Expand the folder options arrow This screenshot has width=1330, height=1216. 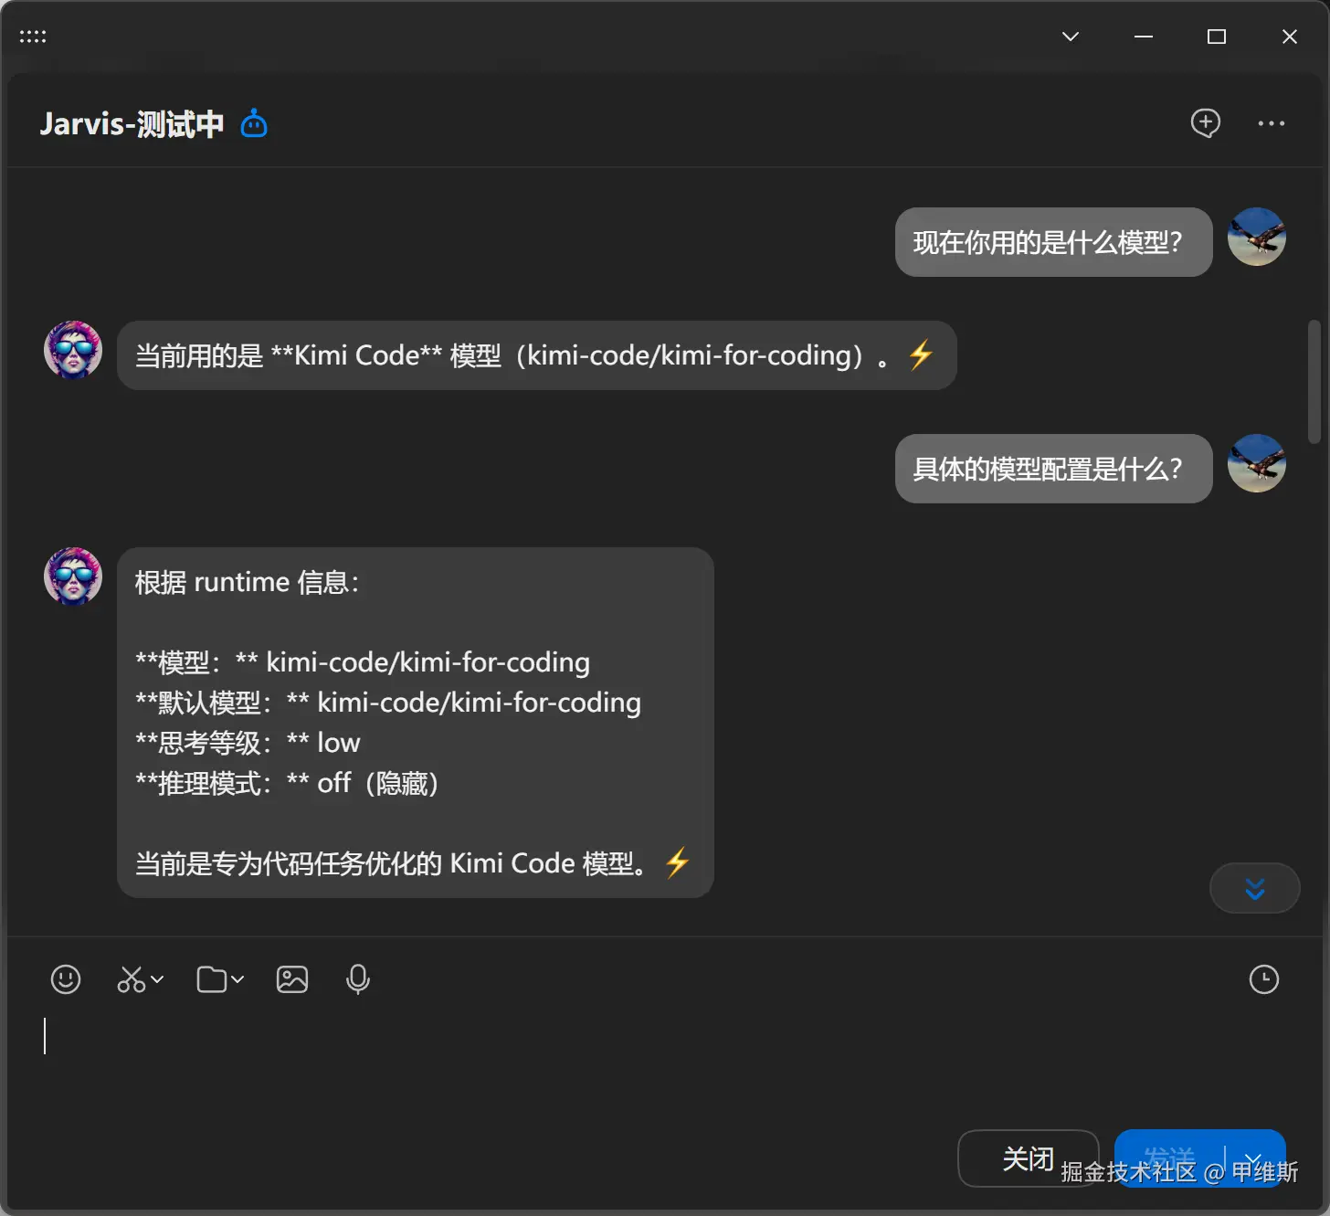(x=237, y=979)
